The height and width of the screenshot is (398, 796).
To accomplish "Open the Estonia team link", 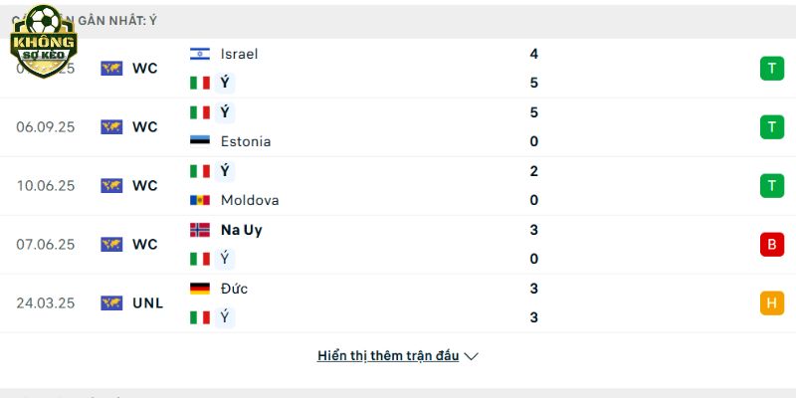I will [246, 141].
